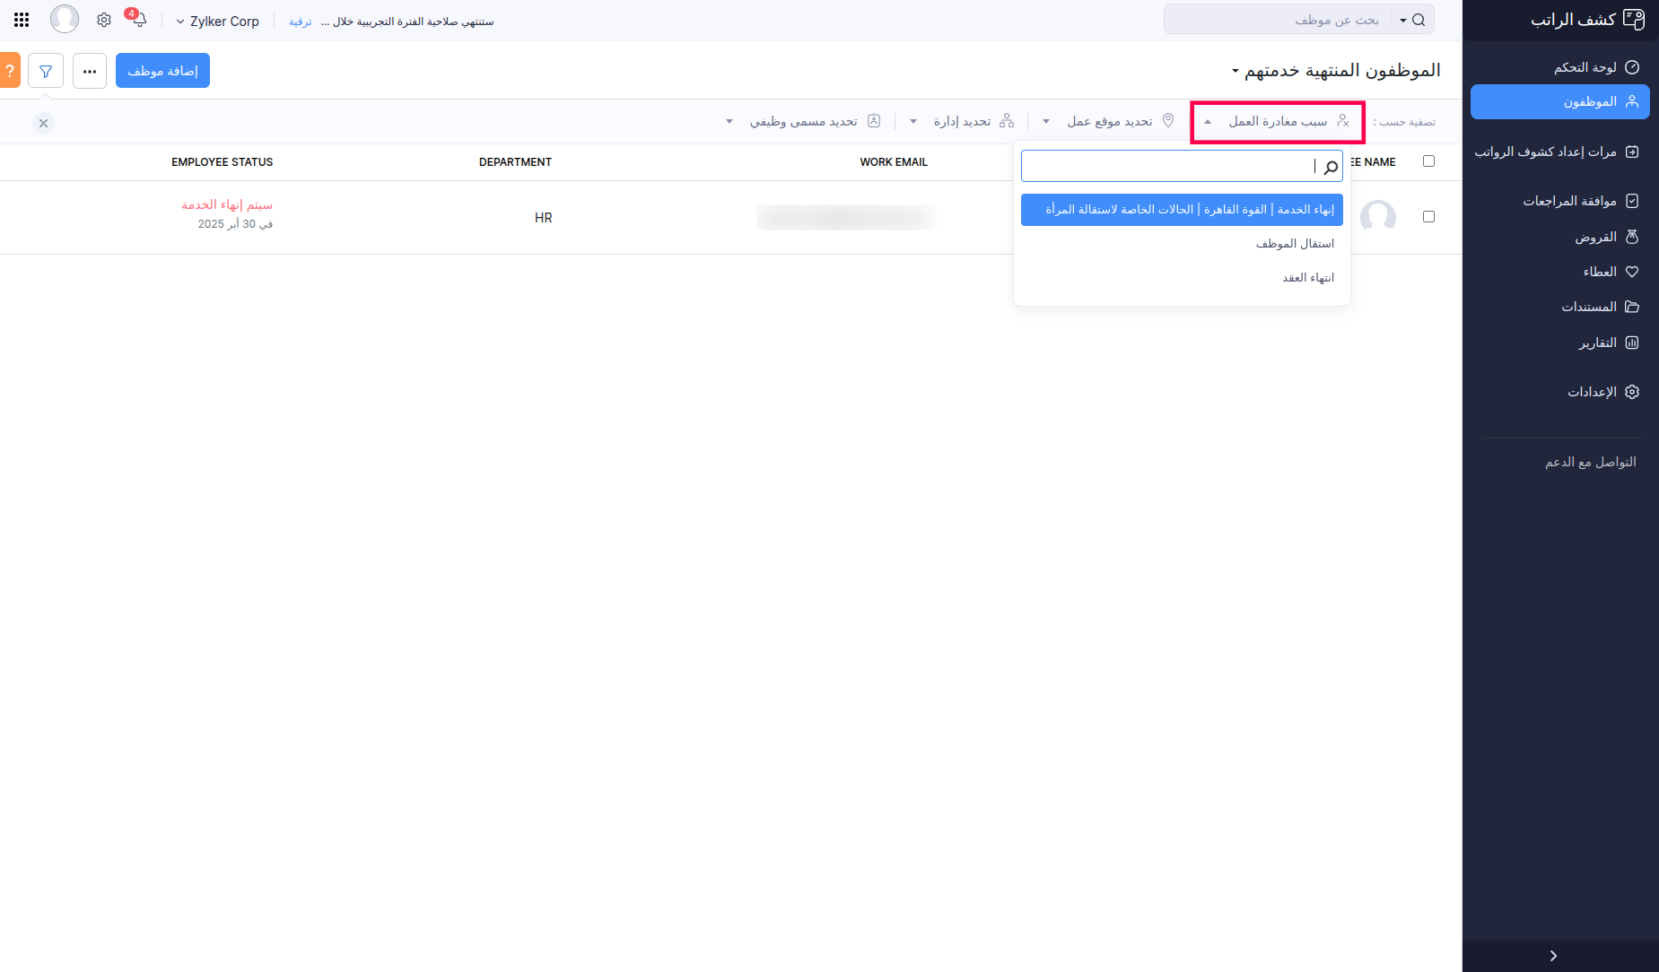Expand the تحديد موقع عمل filter
The width and height of the screenshot is (1659, 972).
[1109, 120]
